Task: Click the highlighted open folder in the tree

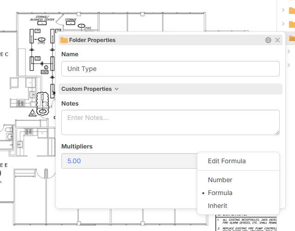Action: [x=292, y=38]
